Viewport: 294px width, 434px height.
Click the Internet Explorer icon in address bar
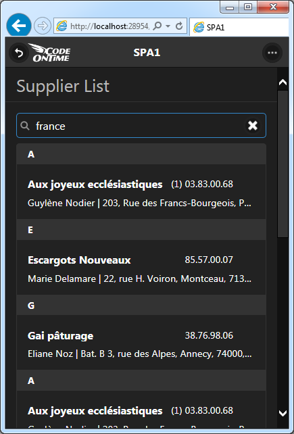[x=62, y=26]
